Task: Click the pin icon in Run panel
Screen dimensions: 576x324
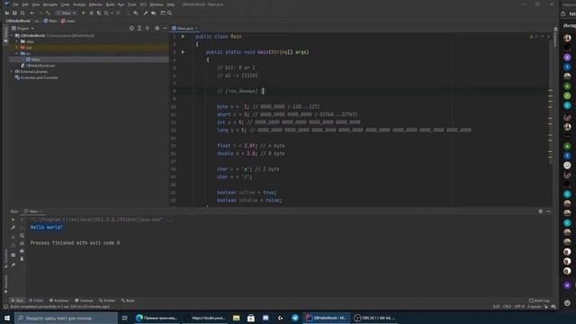Action: (13, 265)
